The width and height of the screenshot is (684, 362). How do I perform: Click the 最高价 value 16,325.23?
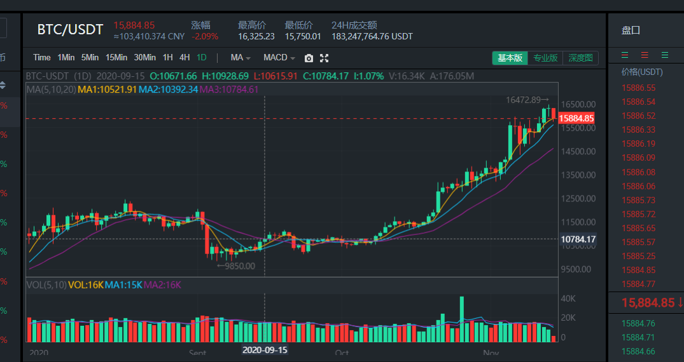(x=256, y=37)
